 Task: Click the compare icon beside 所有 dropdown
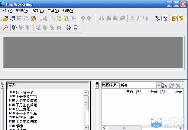point(164,86)
